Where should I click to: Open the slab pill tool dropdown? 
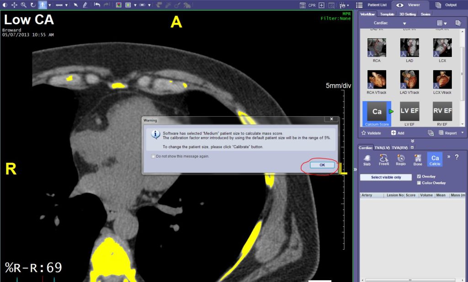point(149,5)
